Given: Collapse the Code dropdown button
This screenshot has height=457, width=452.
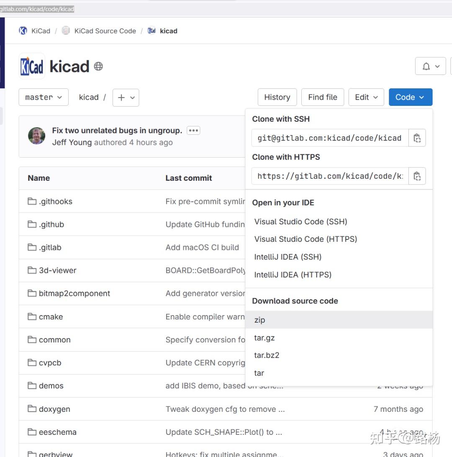Looking at the screenshot, I should coord(410,97).
